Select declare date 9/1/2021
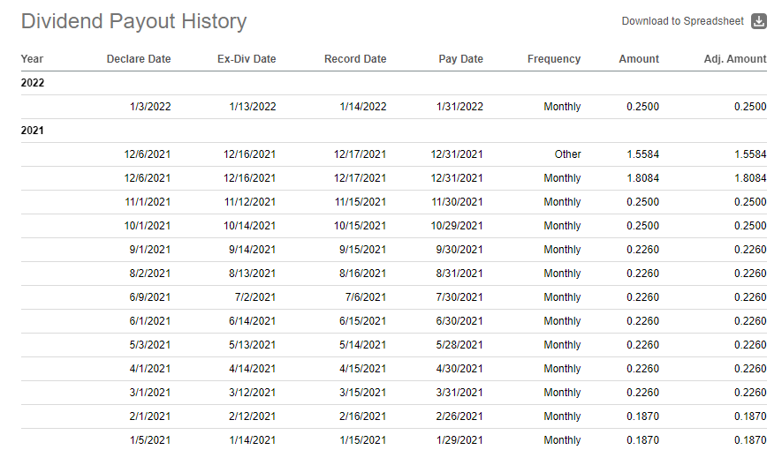782x450 pixels. point(150,250)
